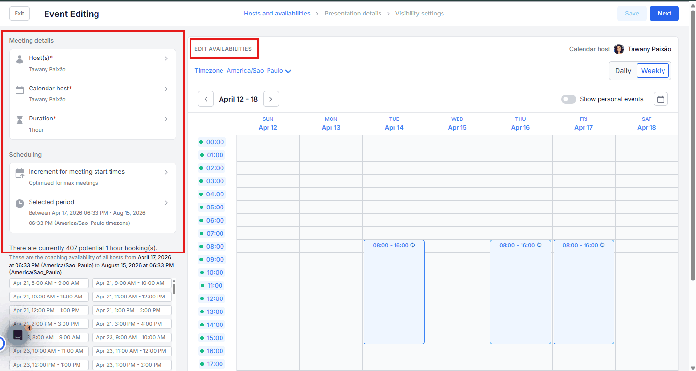
Task: Click the calendar date picker icon
Action: tap(661, 99)
